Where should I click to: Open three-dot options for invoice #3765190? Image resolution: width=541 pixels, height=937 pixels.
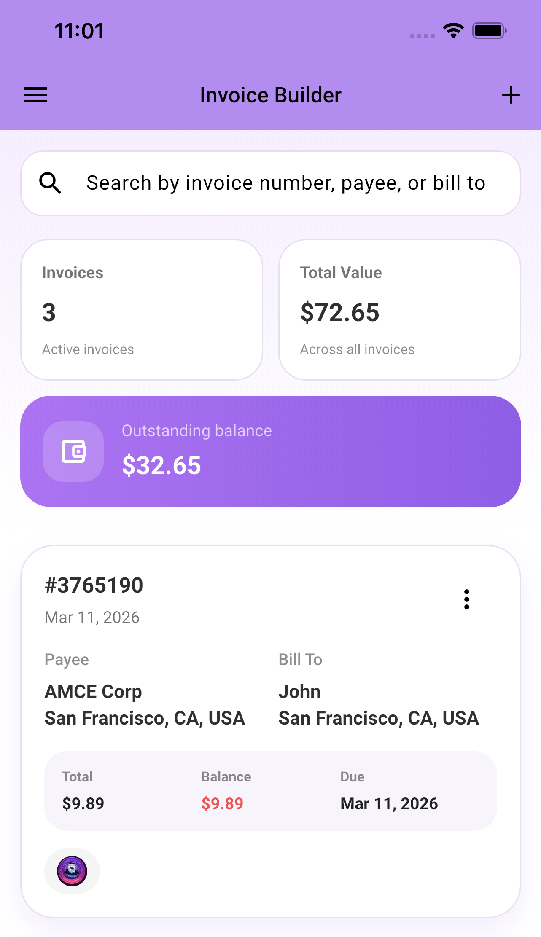coord(466,599)
